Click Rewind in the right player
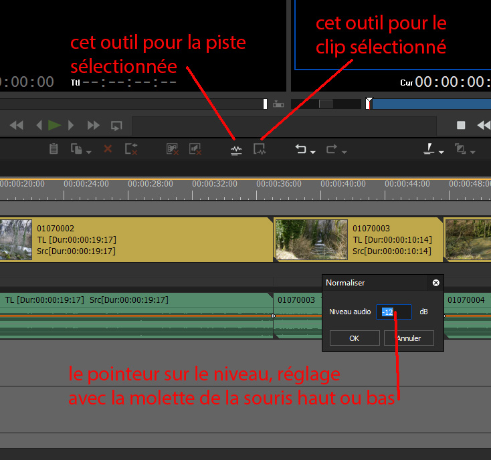 pos(484,125)
